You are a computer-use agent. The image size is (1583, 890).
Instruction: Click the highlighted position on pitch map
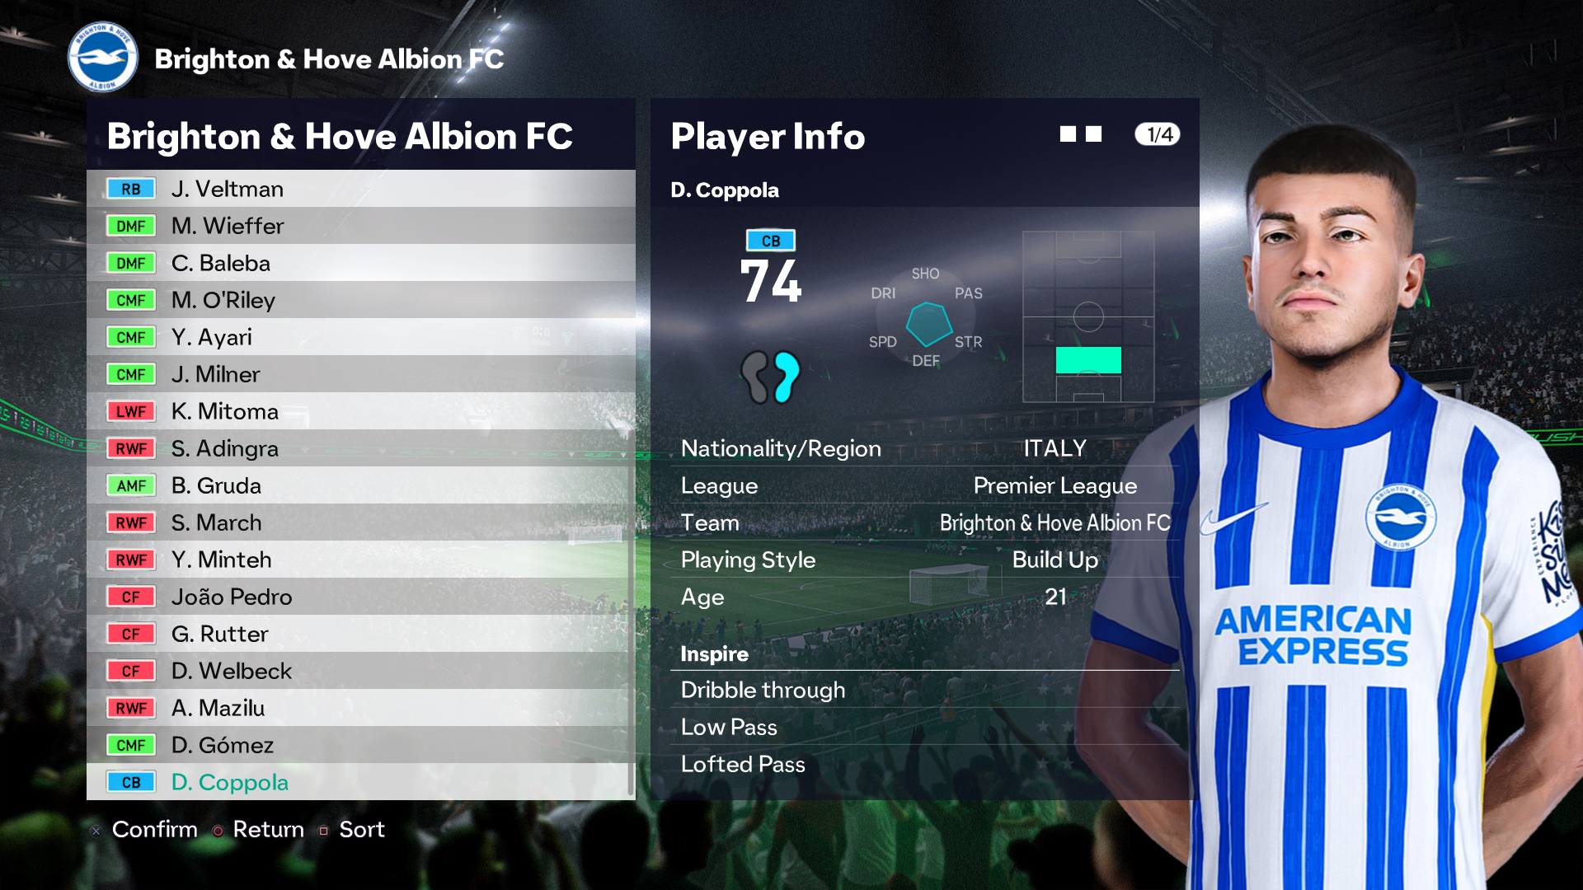[1088, 360]
